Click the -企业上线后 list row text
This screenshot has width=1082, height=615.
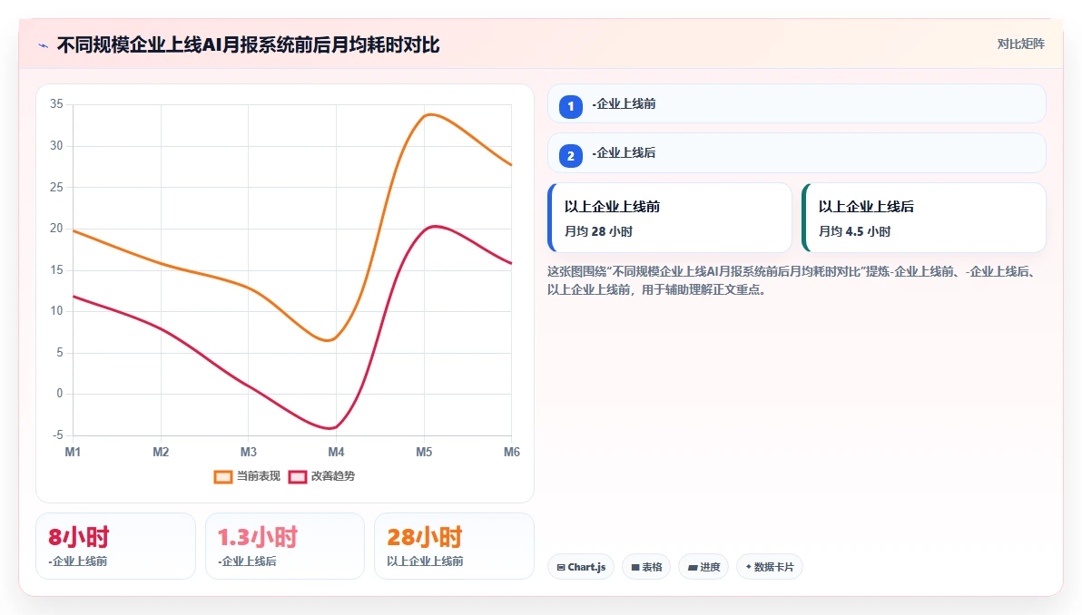click(x=624, y=153)
